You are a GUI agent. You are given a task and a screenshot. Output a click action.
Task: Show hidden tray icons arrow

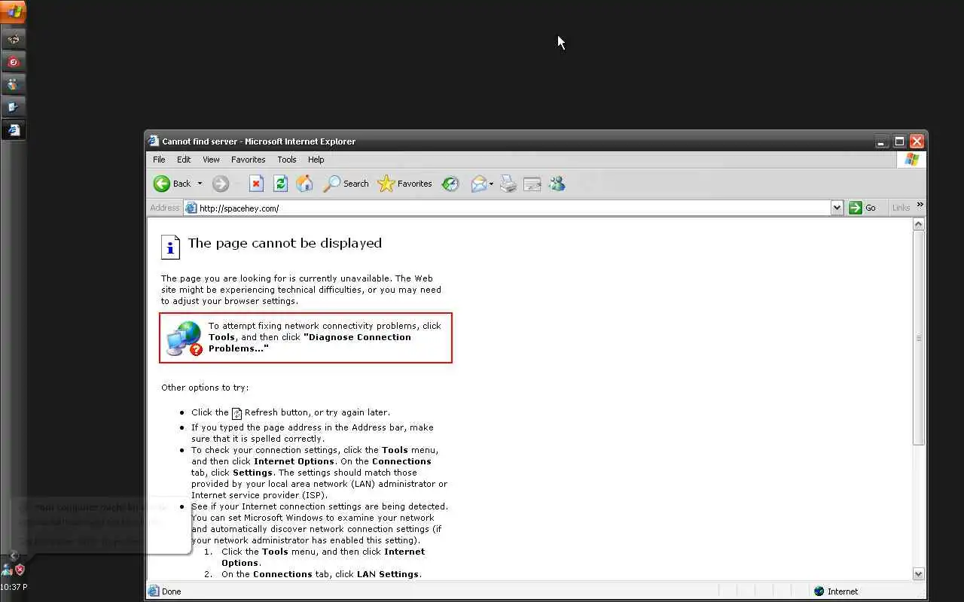coord(14,556)
